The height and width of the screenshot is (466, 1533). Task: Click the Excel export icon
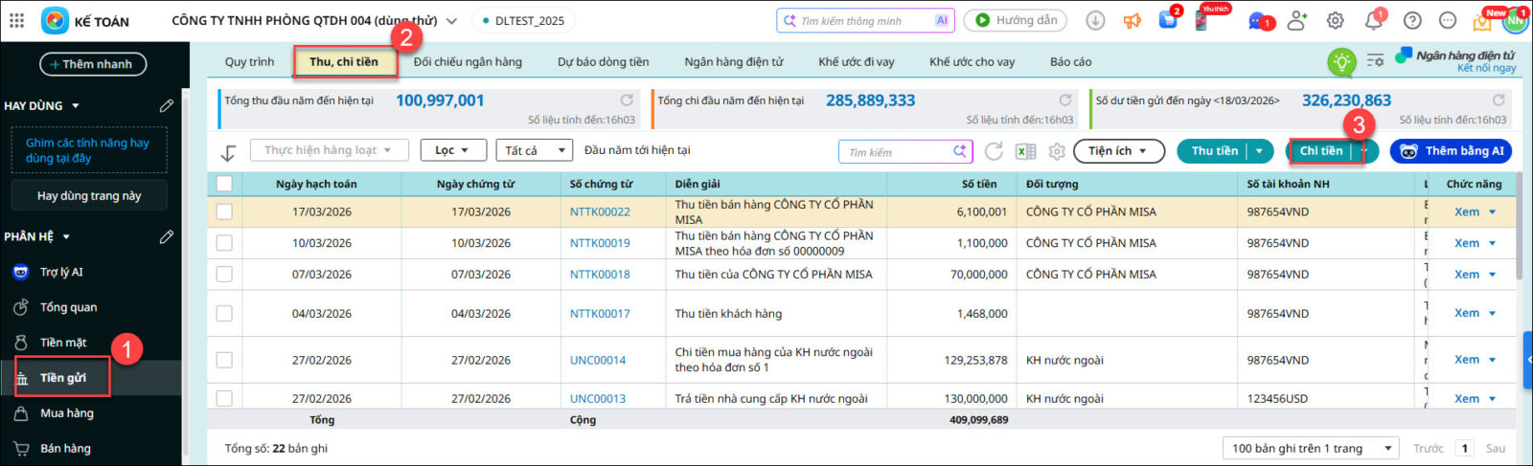1025,151
